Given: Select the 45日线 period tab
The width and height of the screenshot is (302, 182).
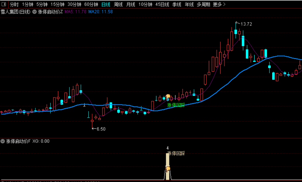Looking at the screenshot, I should tap(162, 4).
